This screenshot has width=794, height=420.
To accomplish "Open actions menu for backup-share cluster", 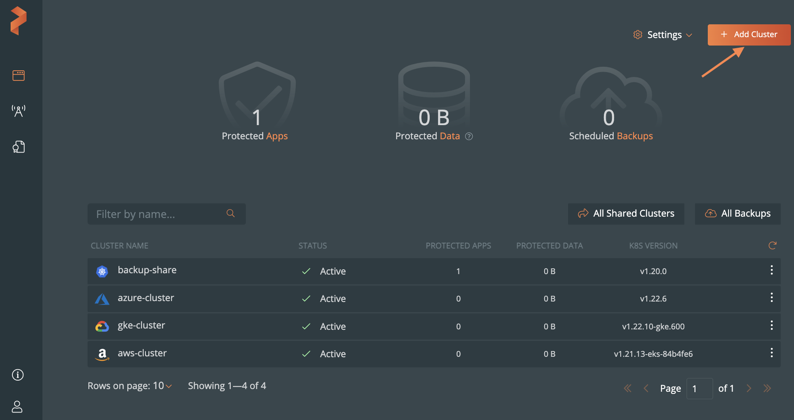I will (771, 270).
